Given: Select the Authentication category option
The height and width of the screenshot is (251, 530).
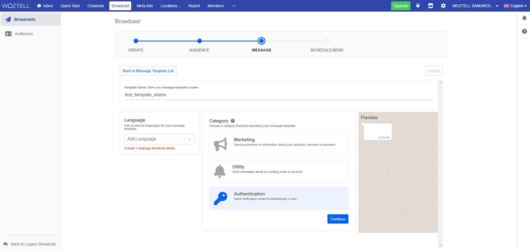Looking at the screenshot, I should coord(279,198).
